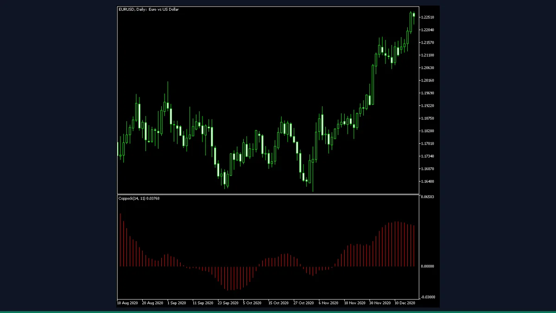The width and height of the screenshot is (556, 313).
Task: Select the 11 Sep 2020 date label
Action: click(202, 303)
